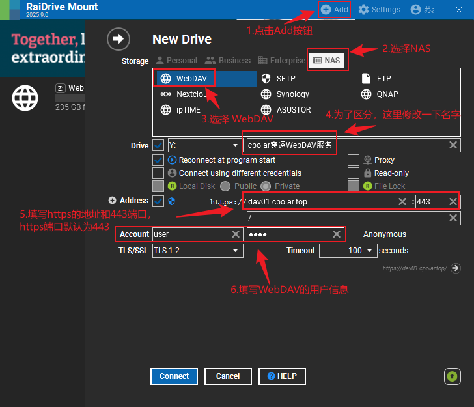Choose Nextcloud storage type

point(183,94)
